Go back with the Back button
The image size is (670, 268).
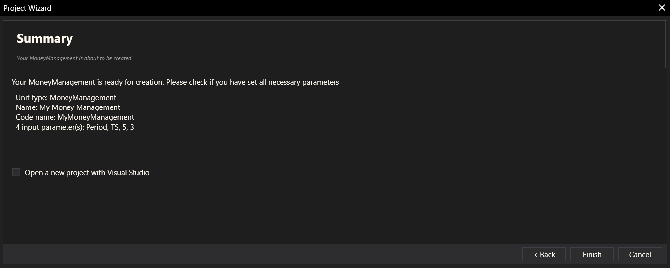[x=544, y=254]
